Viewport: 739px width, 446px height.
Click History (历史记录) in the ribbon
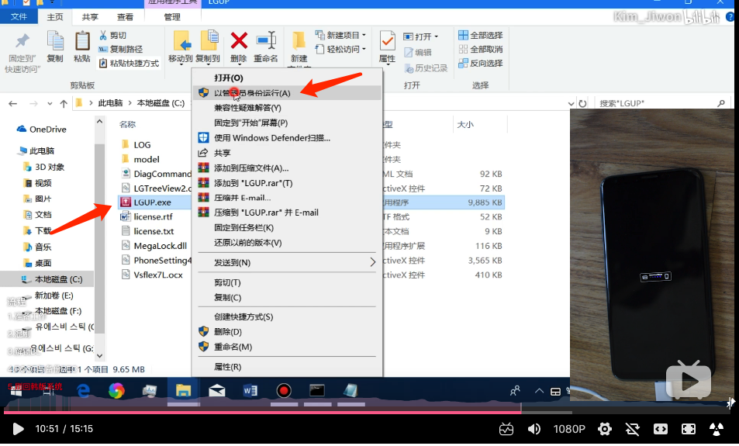(426, 68)
